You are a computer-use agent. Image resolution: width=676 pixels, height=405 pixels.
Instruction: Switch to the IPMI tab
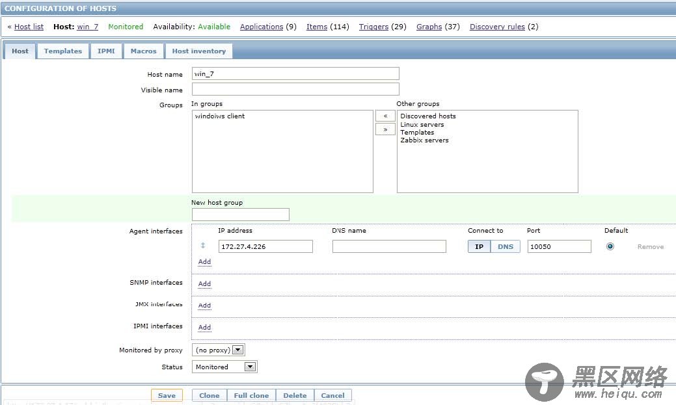click(106, 51)
